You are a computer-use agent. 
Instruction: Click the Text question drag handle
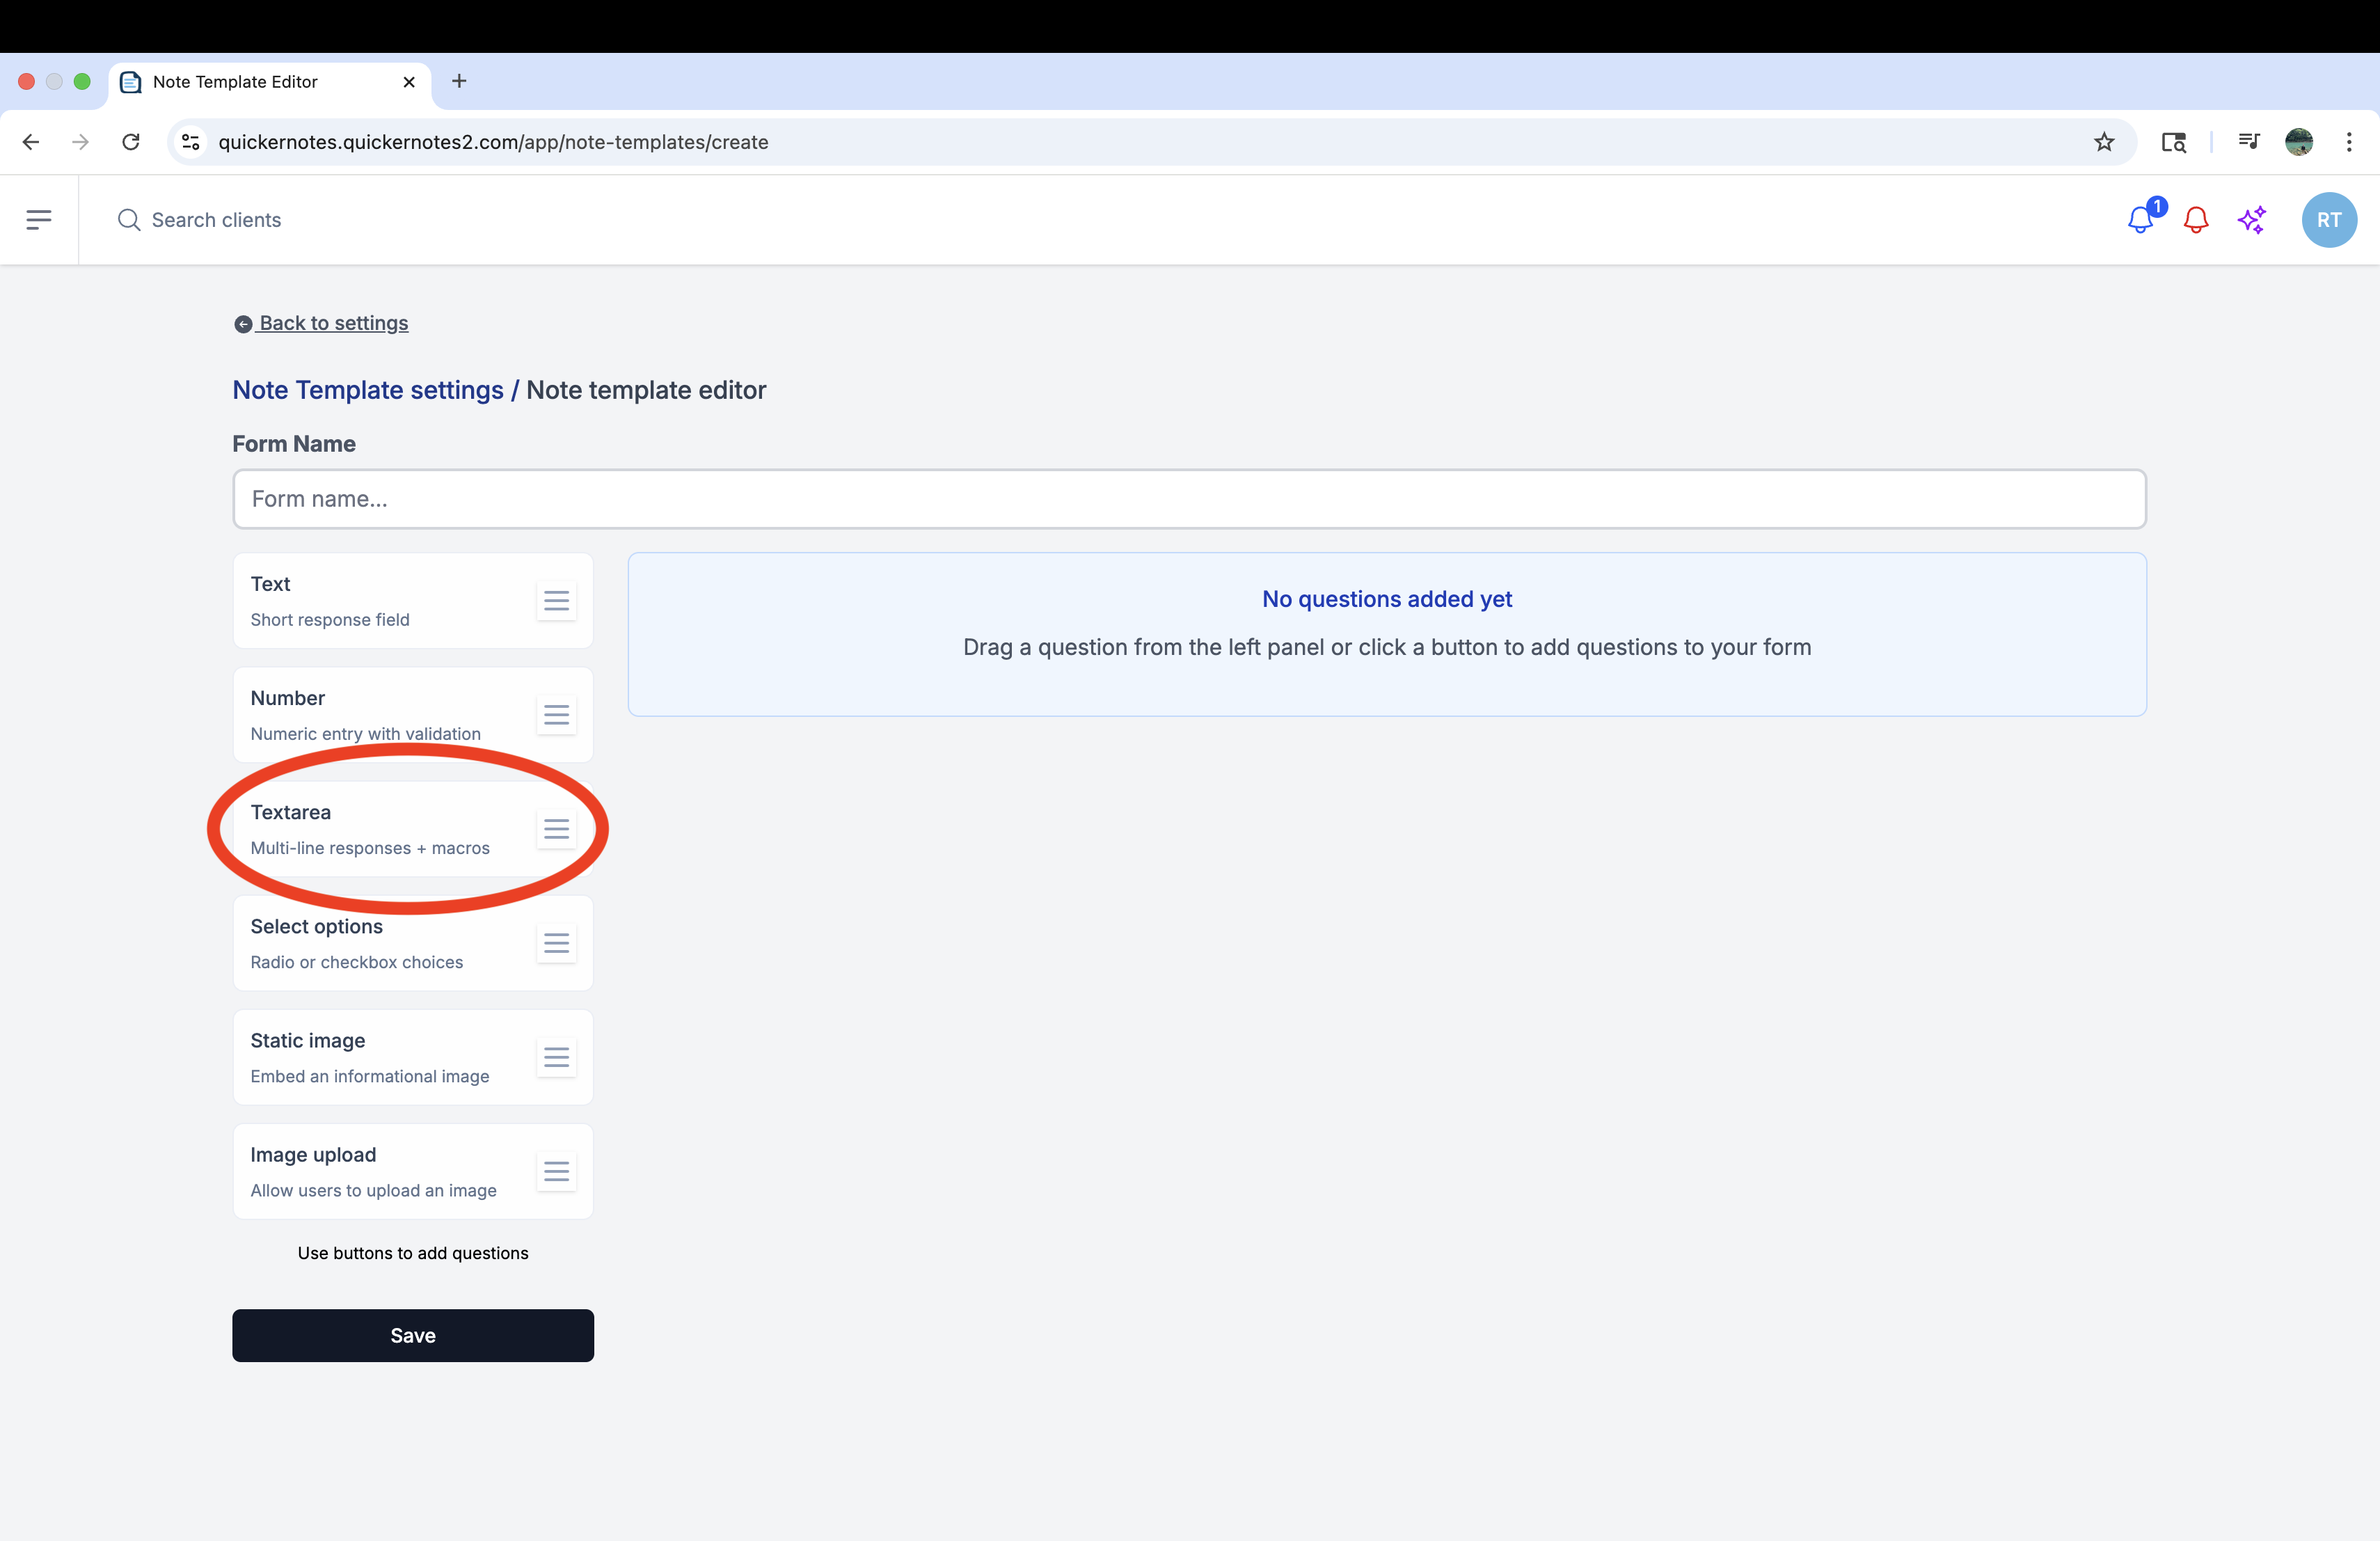click(x=556, y=601)
